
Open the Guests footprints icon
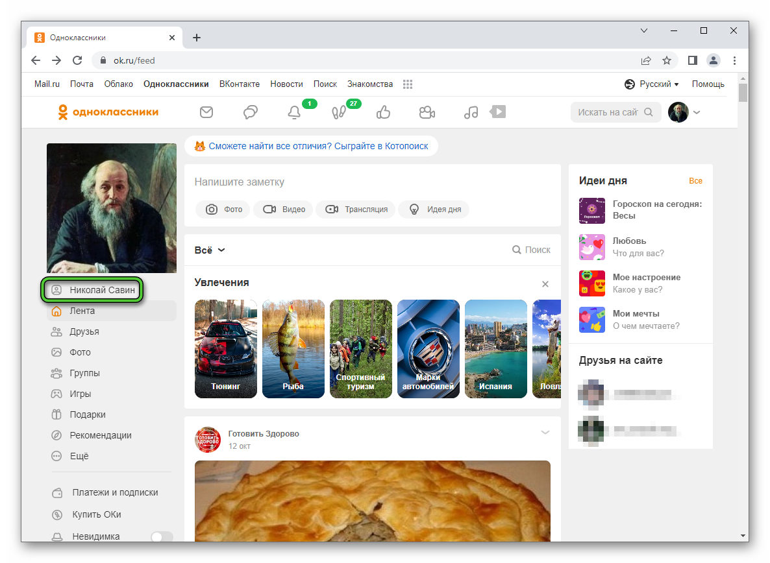pyautogui.click(x=338, y=112)
